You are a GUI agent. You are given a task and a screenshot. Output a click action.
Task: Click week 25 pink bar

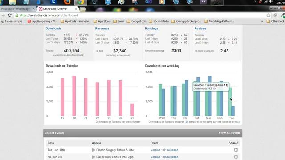click(x=132, y=110)
